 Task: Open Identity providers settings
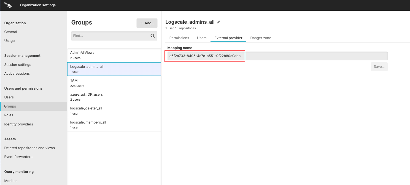[18, 124]
